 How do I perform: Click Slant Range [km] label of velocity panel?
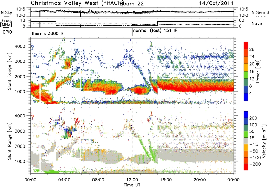click(9, 141)
